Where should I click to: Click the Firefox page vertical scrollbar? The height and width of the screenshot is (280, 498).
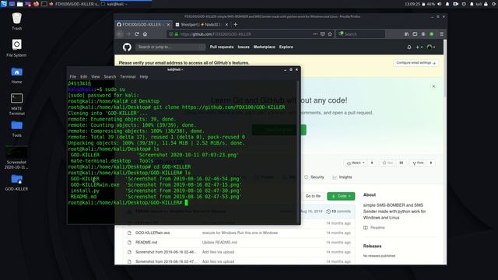click(445, 68)
